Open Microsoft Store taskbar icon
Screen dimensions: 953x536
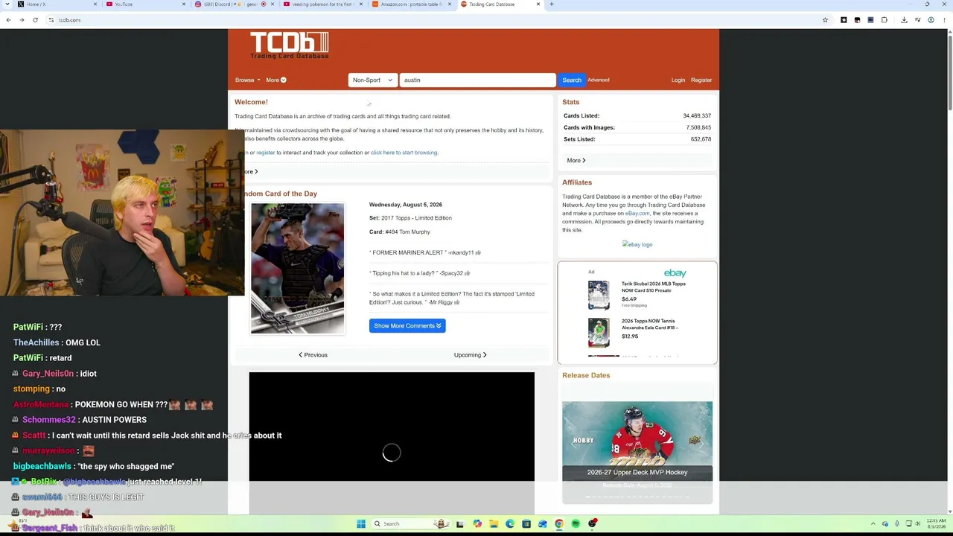tap(526, 523)
